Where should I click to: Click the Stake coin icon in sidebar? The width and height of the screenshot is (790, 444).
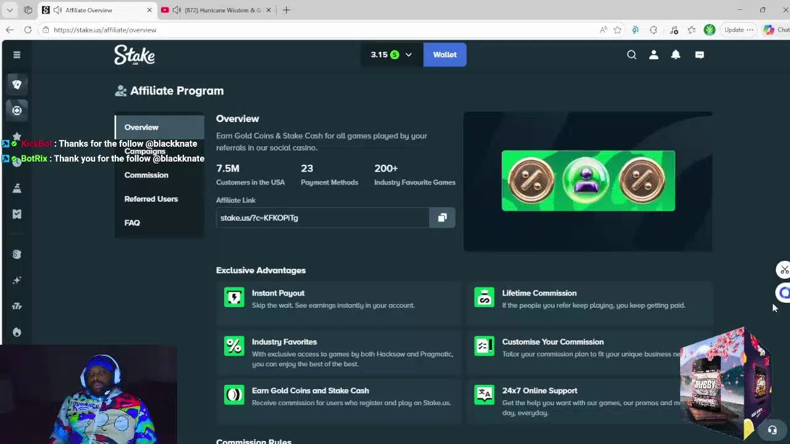(17, 254)
